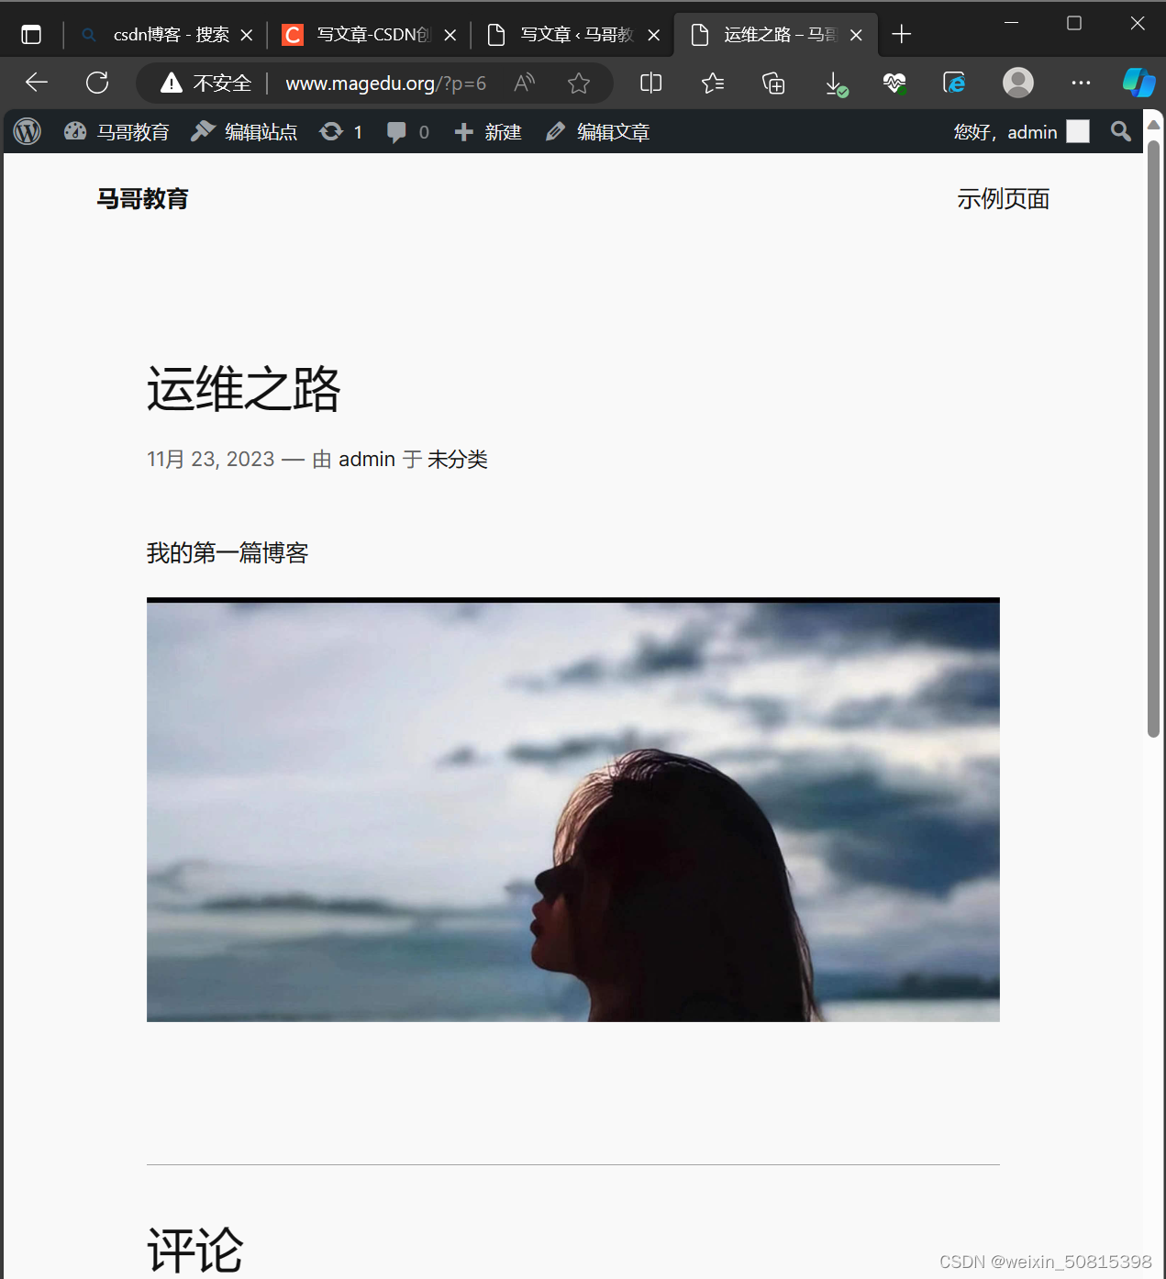Click the featured post image
The width and height of the screenshot is (1166, 1279).
572,809
